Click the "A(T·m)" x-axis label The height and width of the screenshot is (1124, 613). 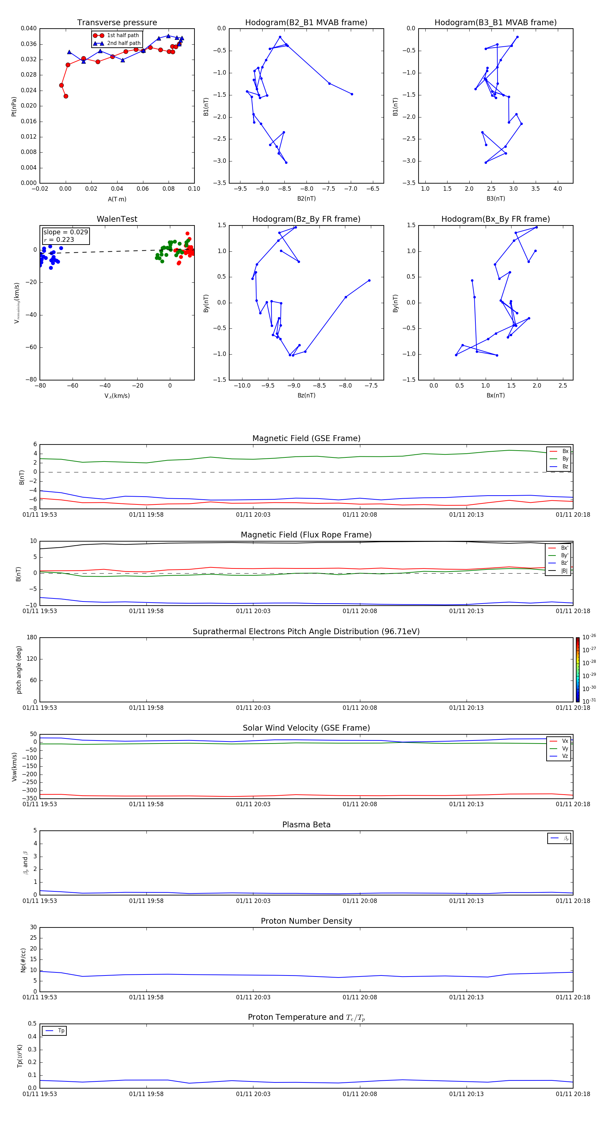(x=117, y=199)
